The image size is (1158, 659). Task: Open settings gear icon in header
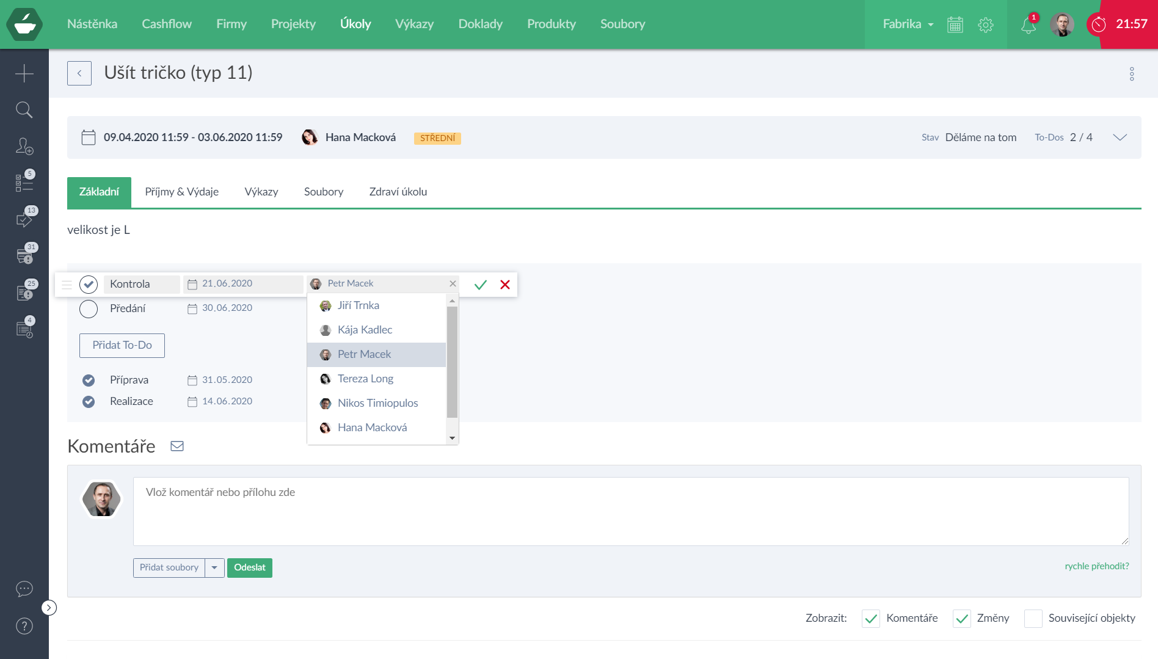[x=985, y=24]
